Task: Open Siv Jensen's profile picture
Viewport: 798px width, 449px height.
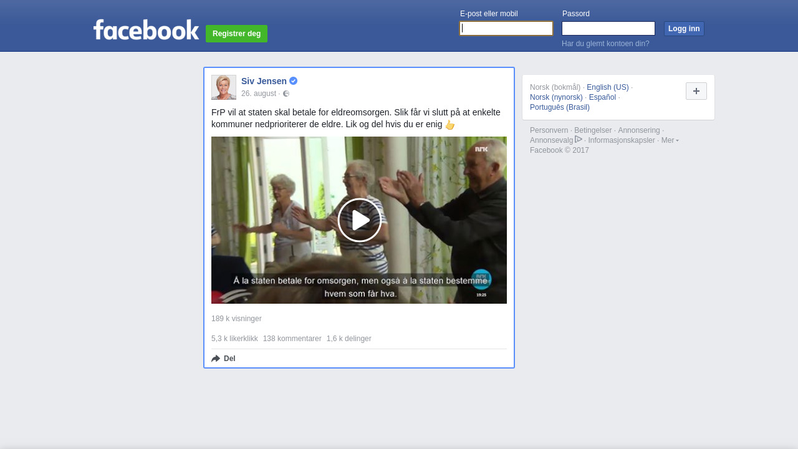Action: coord(224,87)
